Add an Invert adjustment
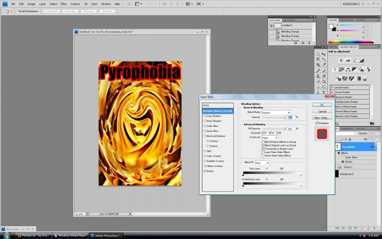 coord(338,78)
